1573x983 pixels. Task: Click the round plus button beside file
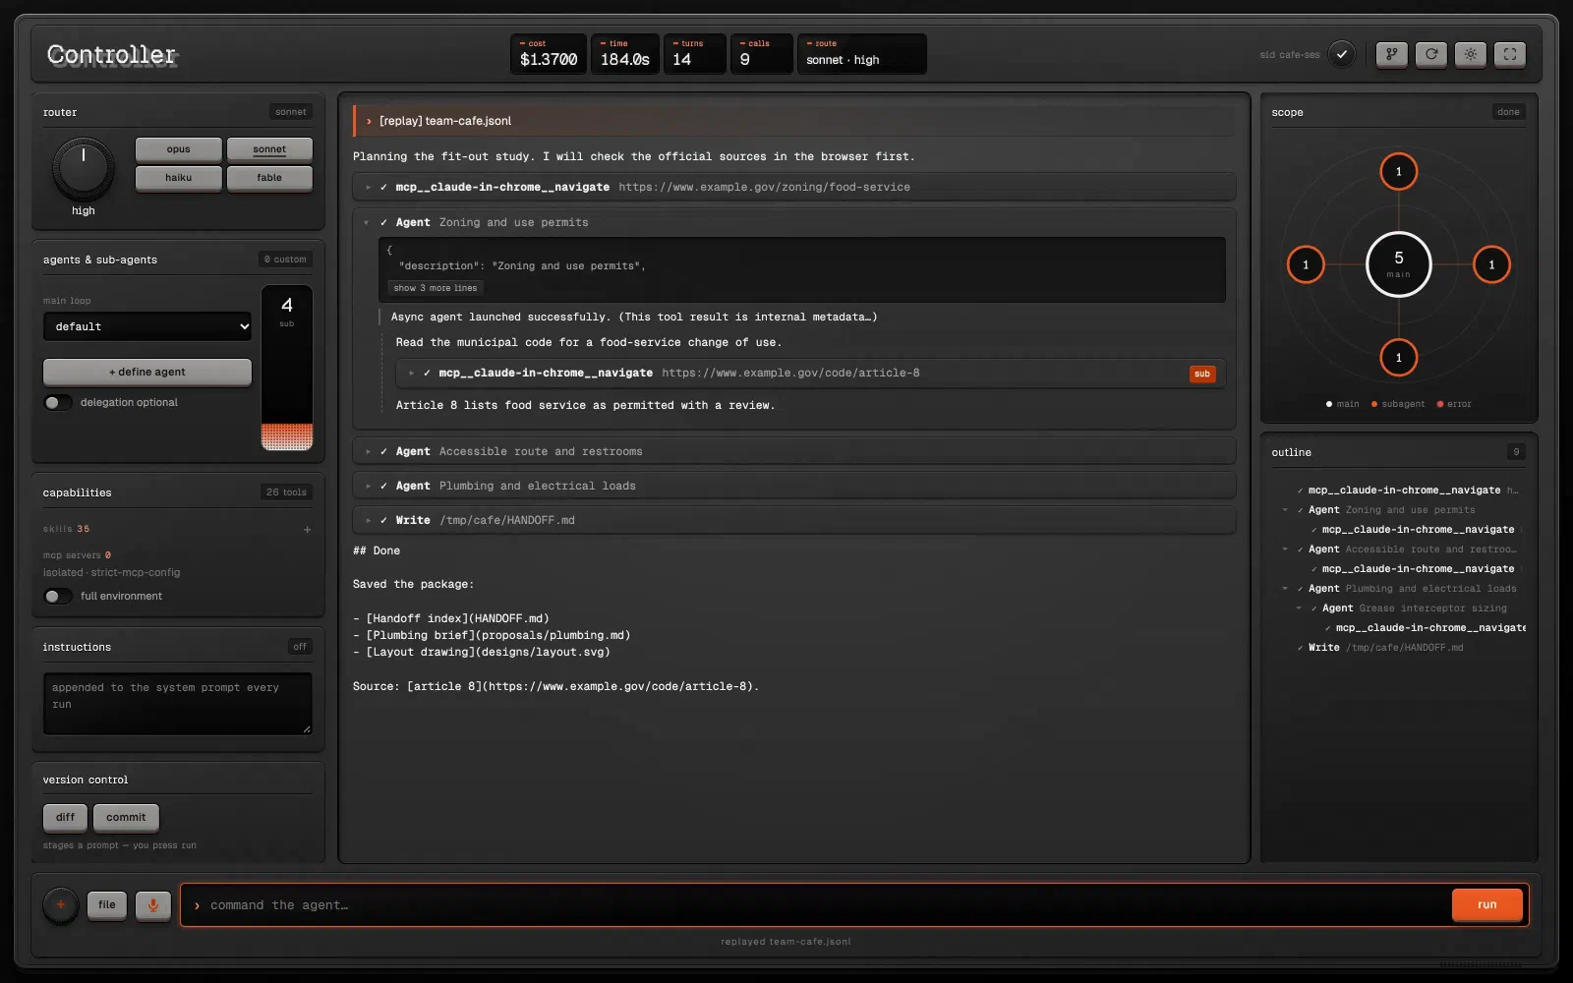click(61, 905)
